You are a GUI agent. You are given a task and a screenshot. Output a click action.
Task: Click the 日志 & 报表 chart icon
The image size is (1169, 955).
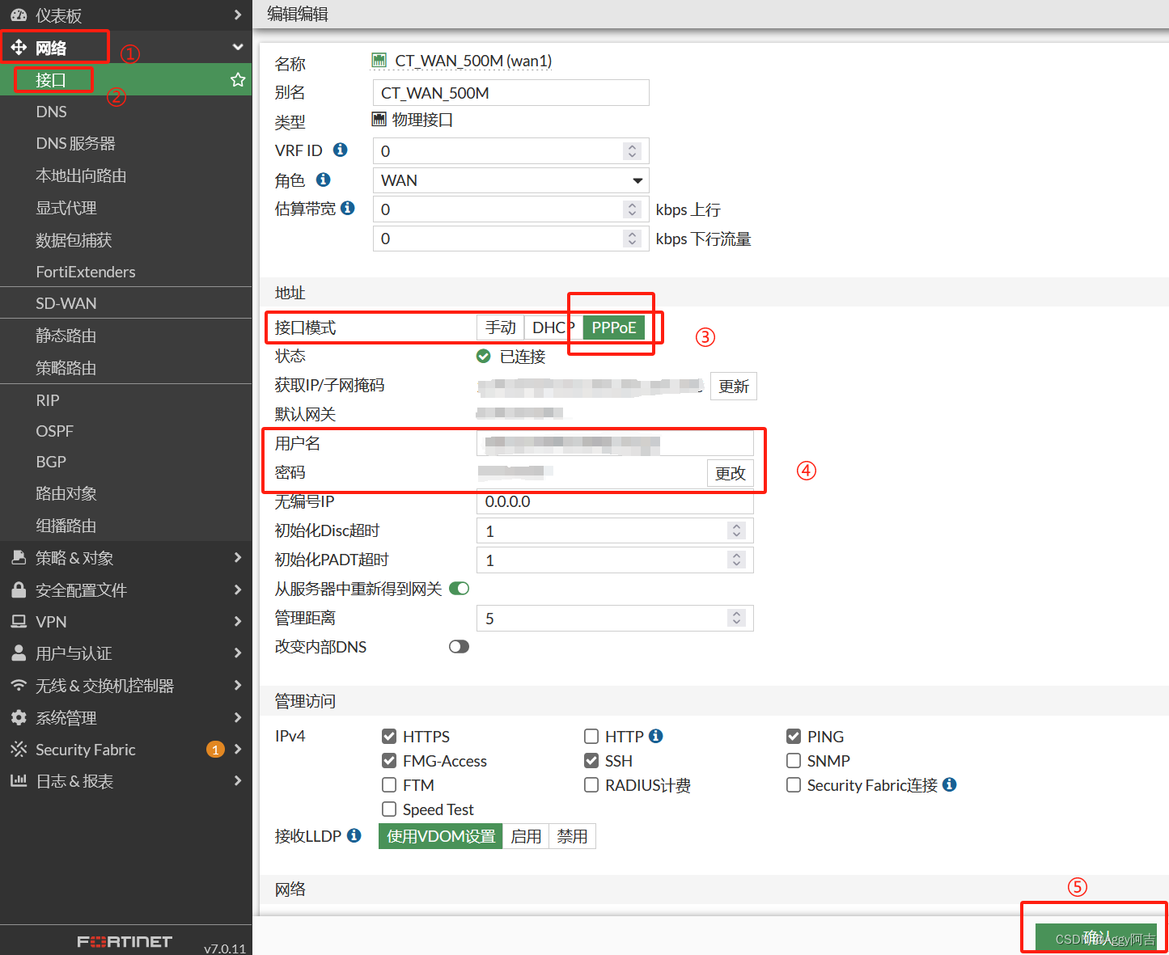coord(19,780)
